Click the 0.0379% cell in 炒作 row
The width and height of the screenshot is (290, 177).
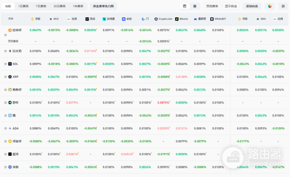[72, 103]
